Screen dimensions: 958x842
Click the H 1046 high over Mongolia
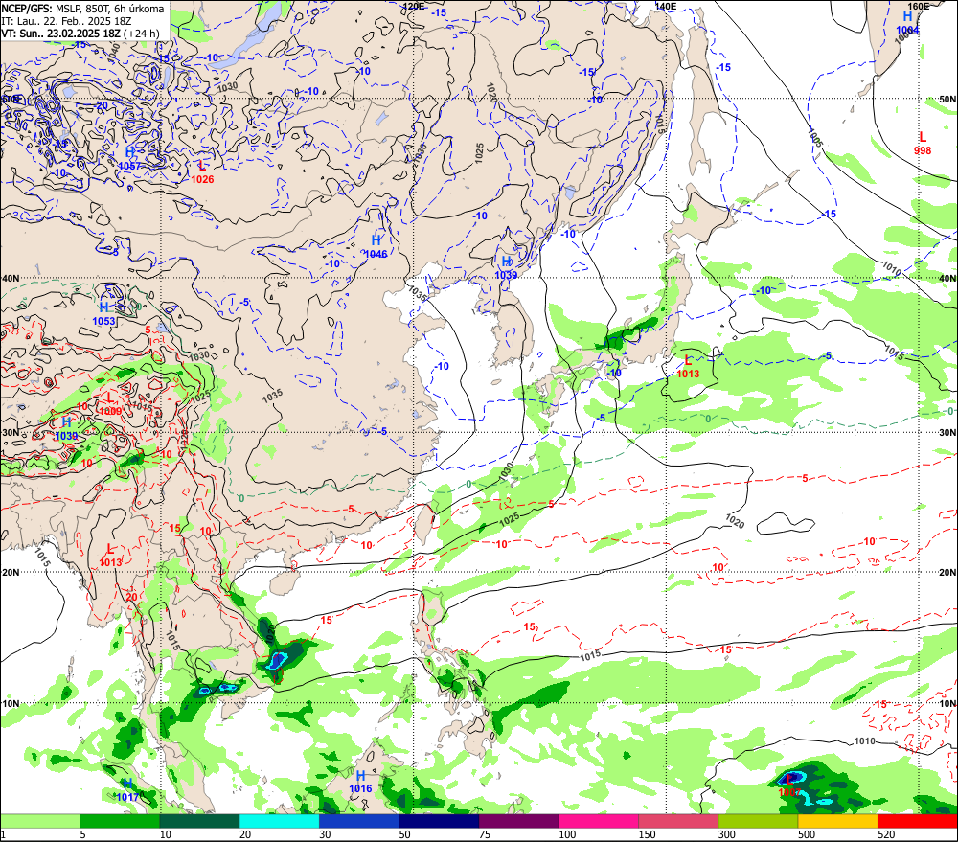pyautogui.click(x=376, y=247)
